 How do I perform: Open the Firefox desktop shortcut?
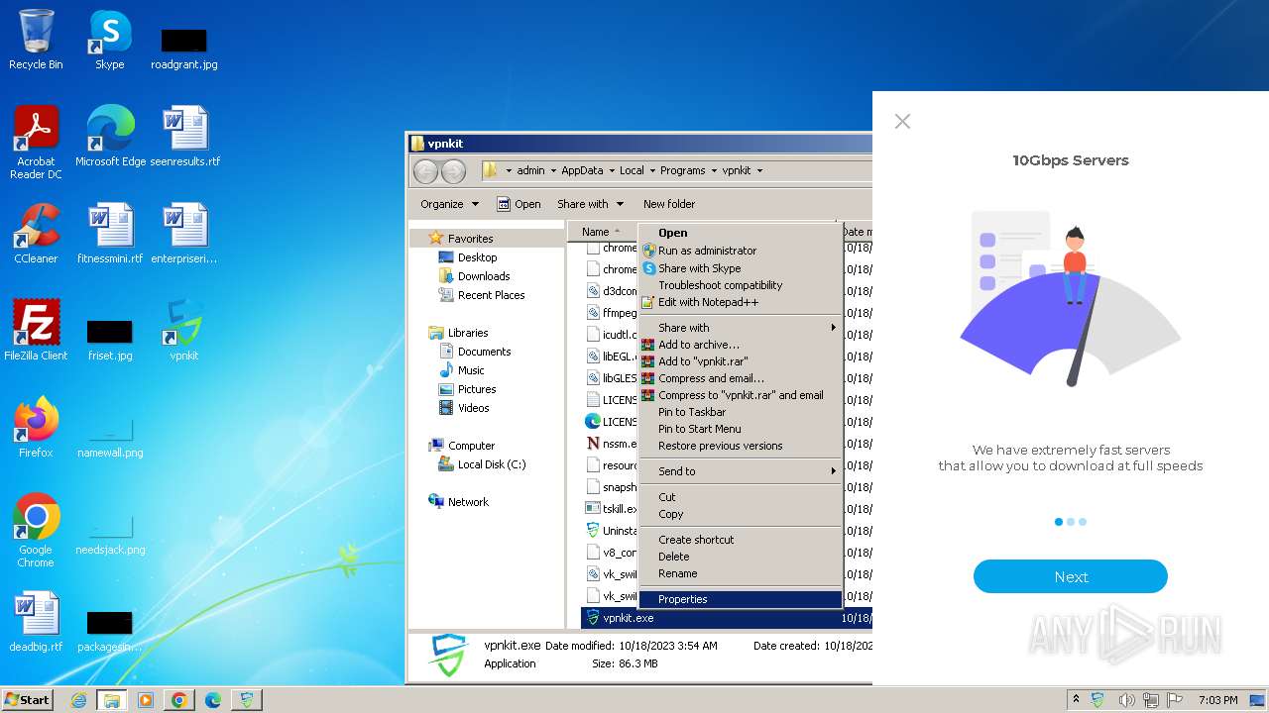[x=36, y=428]
